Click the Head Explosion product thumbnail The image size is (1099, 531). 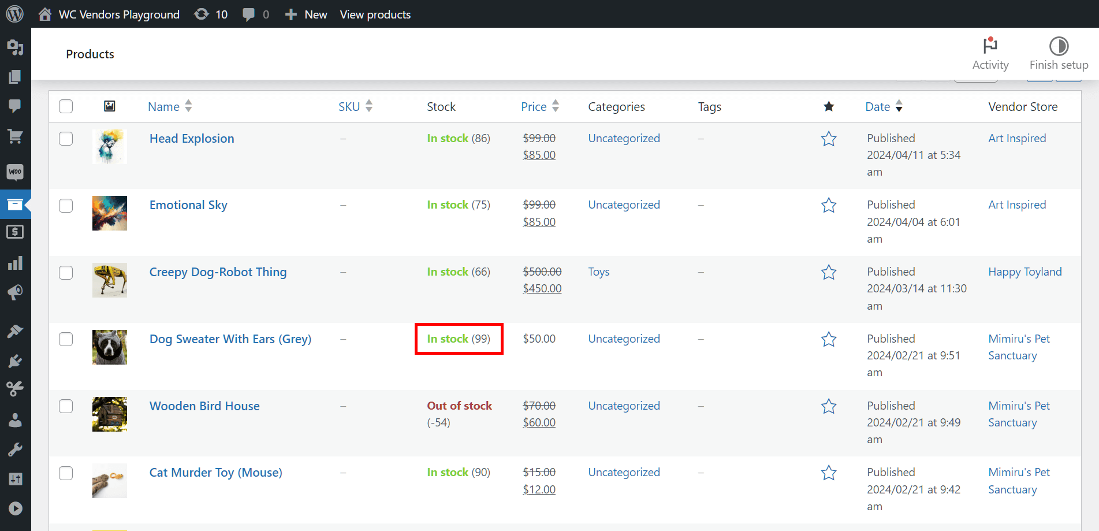click(110, 147)
